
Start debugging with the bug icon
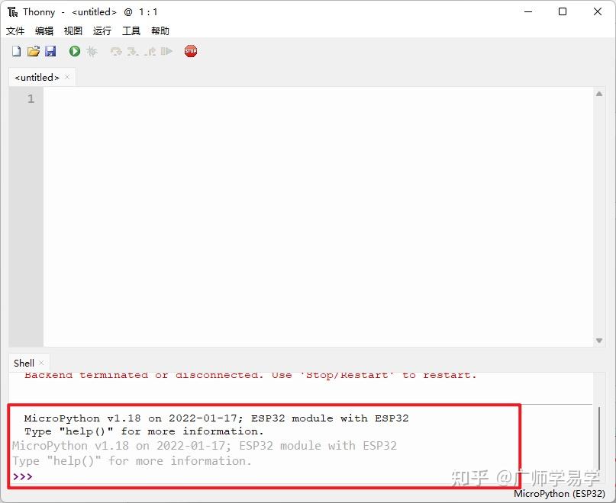(92, 51)
